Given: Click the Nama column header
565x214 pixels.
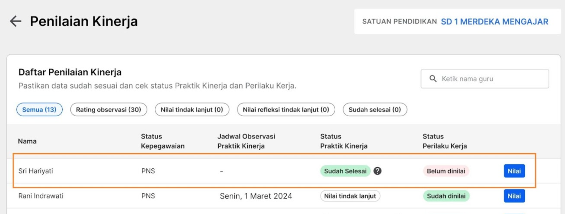Looking at the screenshot, I should pos(27,141).
